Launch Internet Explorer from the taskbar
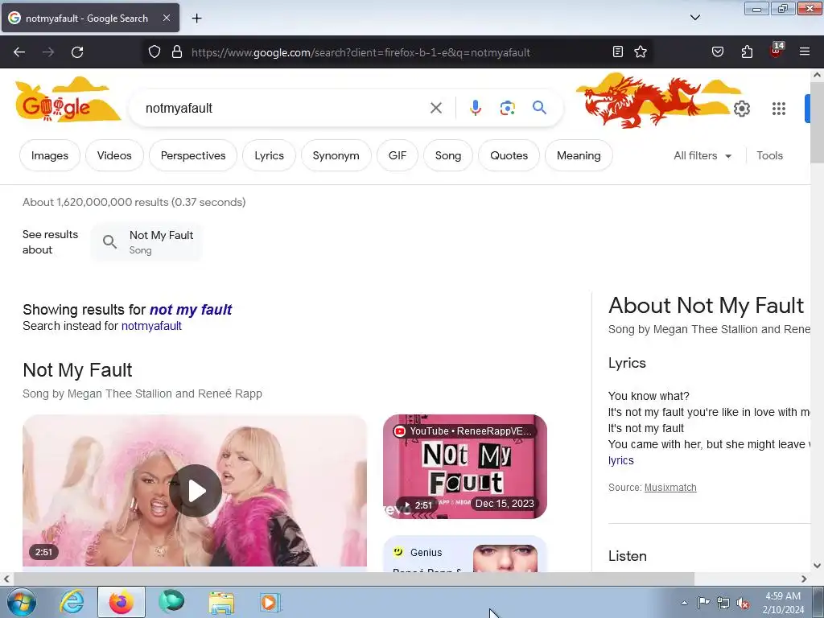Image resolution: width=824 pixels, height=618 pixels. click(71, 602)
